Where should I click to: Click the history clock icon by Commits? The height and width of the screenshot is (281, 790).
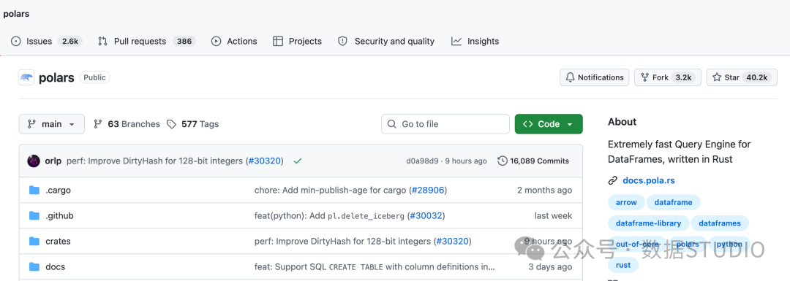(502, 161)
